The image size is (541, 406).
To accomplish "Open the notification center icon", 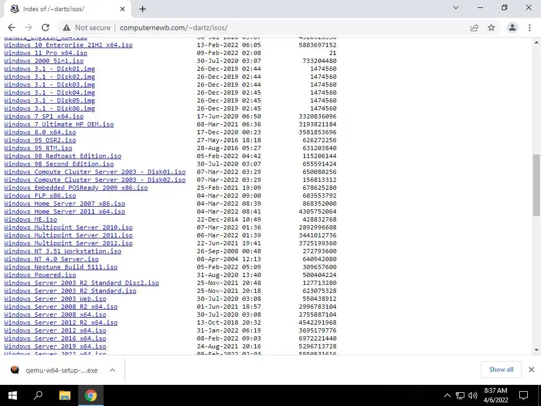I will coord(524,395).
